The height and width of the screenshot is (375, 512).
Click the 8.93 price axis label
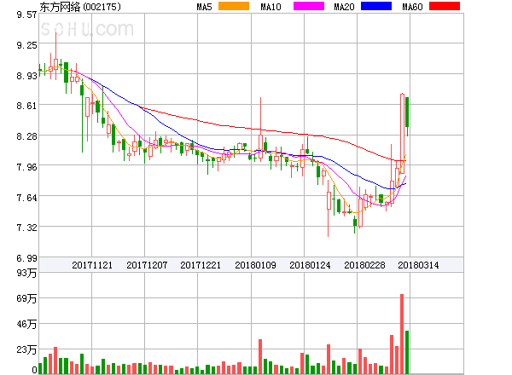pos(26,76)
